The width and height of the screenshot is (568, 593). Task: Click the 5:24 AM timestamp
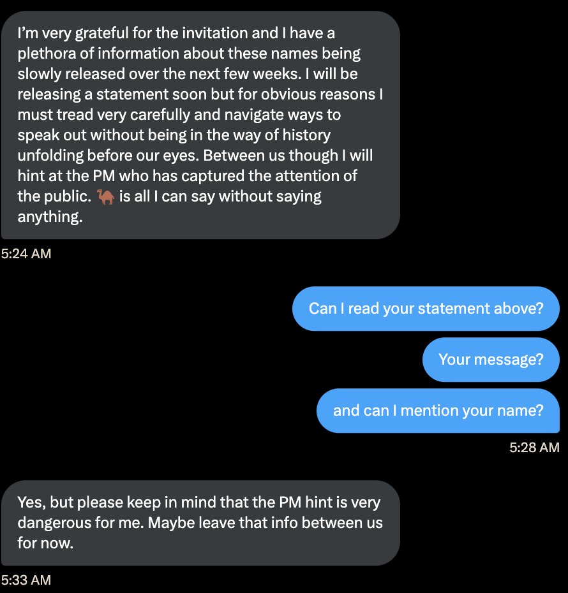26,254
